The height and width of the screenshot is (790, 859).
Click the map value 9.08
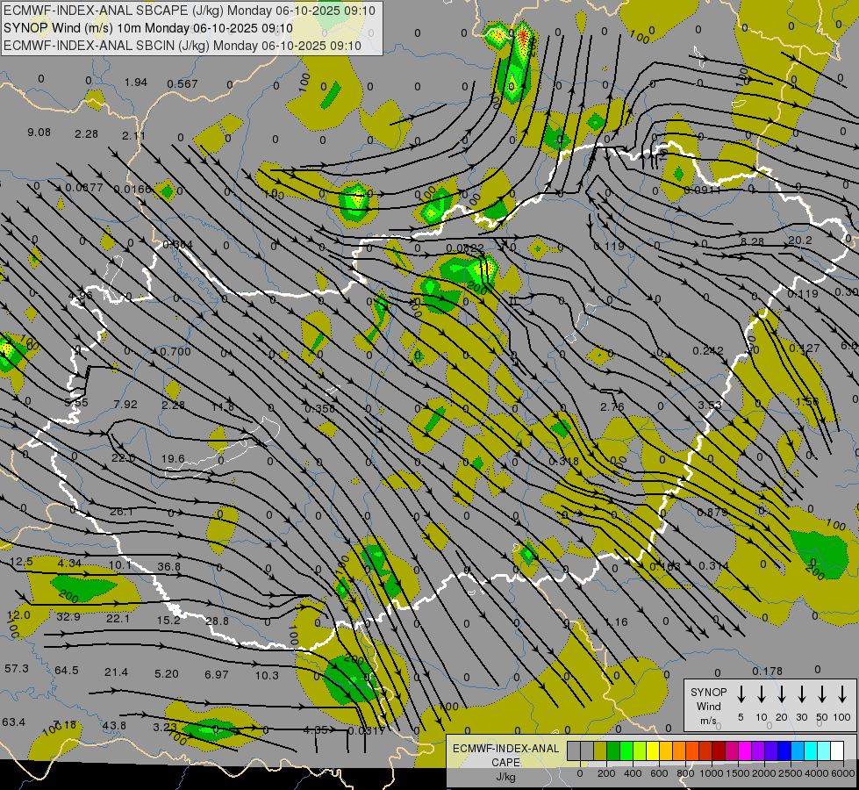[39, 133]
